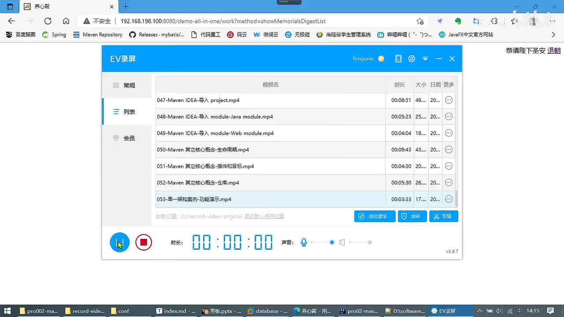Adjust the microphone volume slider
The height and width of the screenshot is (317, 564).
click(x=323, y=242)
